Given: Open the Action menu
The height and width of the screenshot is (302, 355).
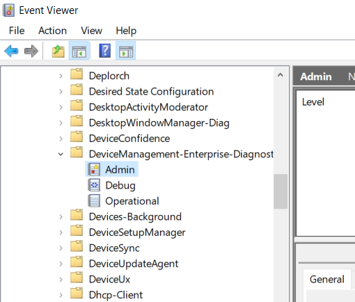Looking at the screenshot, I should tap(53, 31).
